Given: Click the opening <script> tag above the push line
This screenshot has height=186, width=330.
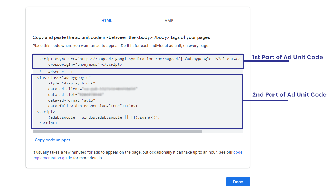Looking at the screenshot, I should click(x=46, y=111).
